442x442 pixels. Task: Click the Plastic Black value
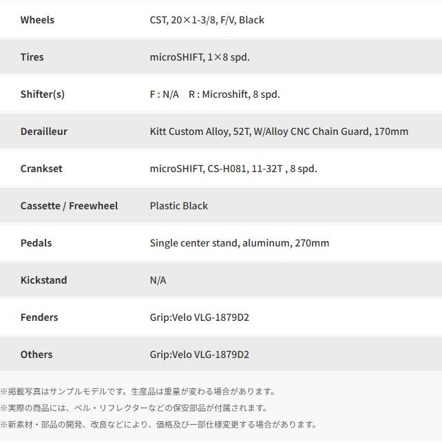pos(179,206)
